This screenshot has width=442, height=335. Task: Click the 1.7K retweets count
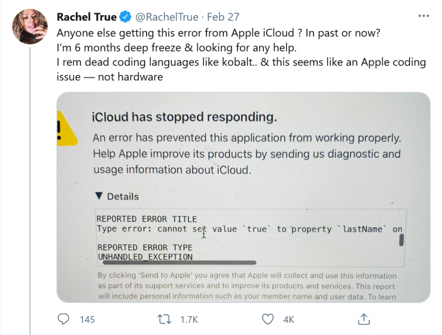pos(189,319)
